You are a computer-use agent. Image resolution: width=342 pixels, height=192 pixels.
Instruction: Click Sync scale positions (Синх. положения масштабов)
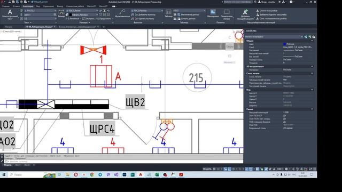[271, 19]
